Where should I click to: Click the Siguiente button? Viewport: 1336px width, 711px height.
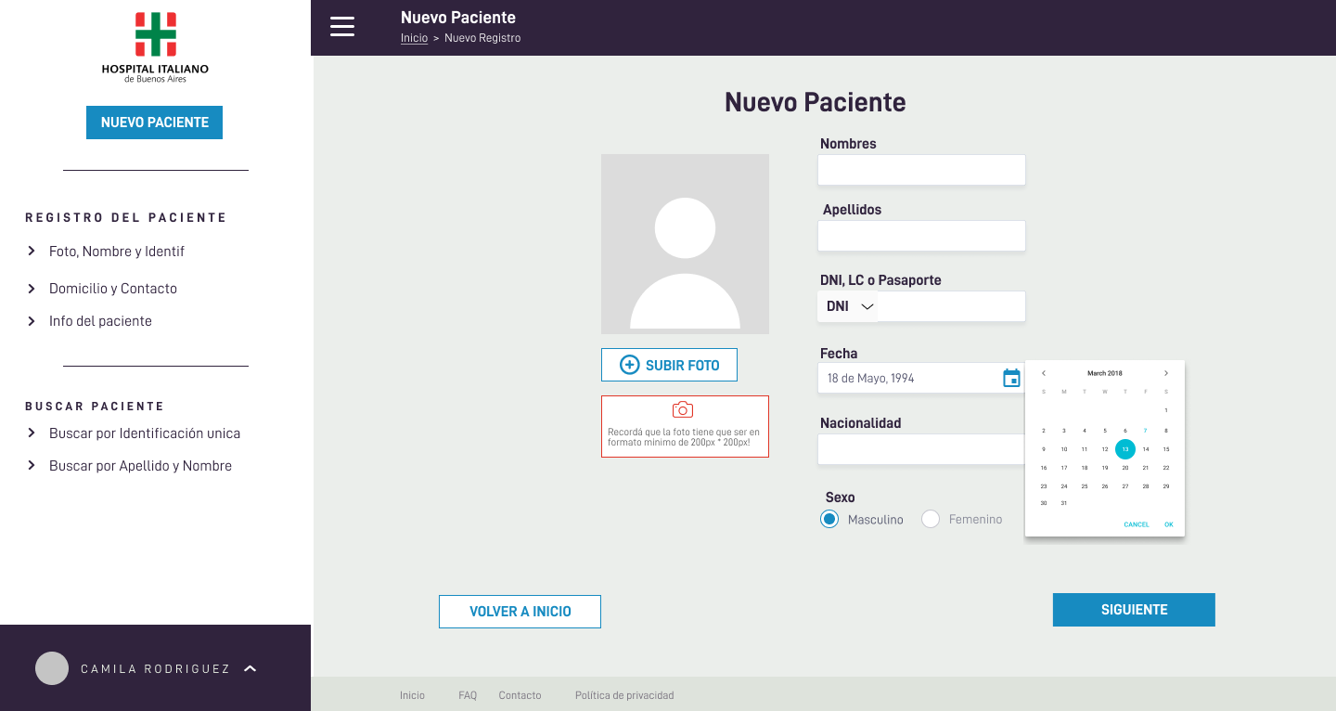coord(1134,610)
